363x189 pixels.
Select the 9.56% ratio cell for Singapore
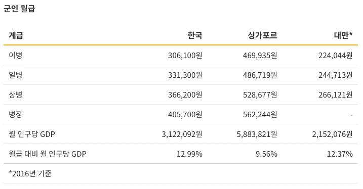266,154
